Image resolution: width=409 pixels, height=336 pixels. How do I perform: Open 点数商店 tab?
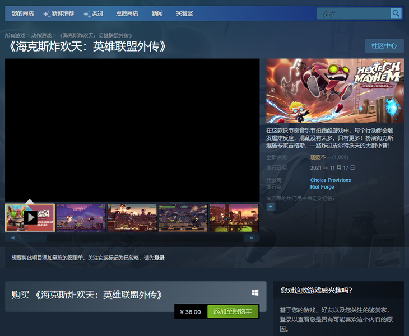[x=127, y=13]
